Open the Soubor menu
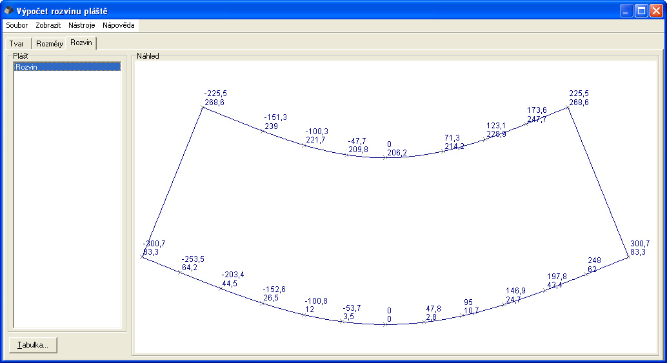The height and width of the screenshot is (363, 667). [x=17, y=25]
